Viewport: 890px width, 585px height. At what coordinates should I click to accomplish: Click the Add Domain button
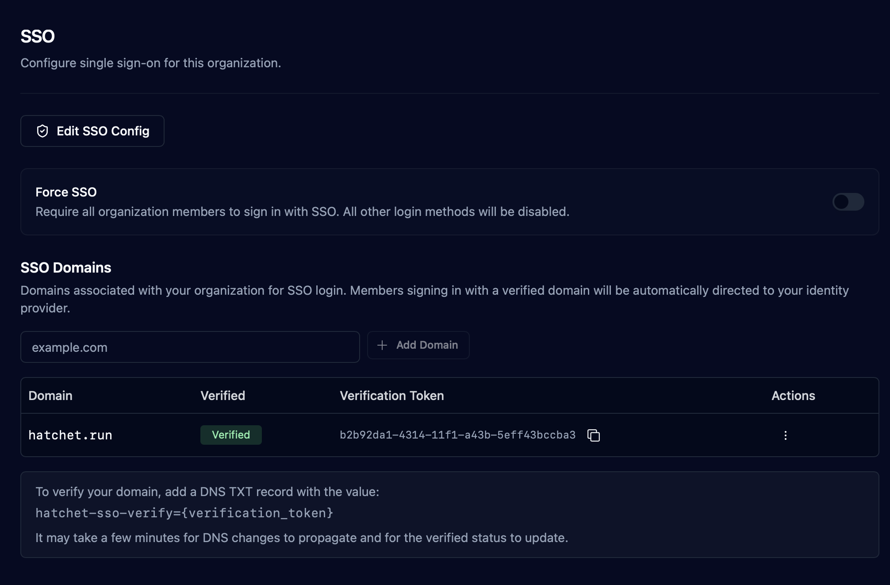[418, 345]
